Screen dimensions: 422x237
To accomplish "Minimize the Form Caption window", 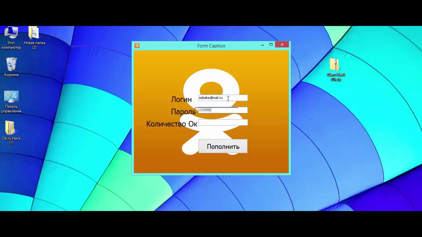I will (x=262, y=45).
